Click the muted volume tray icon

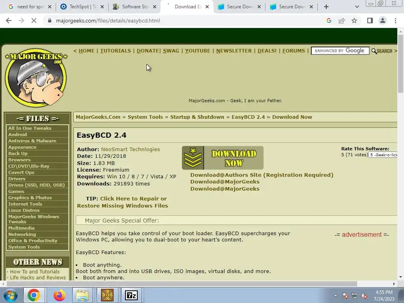(x=364, y=296)
